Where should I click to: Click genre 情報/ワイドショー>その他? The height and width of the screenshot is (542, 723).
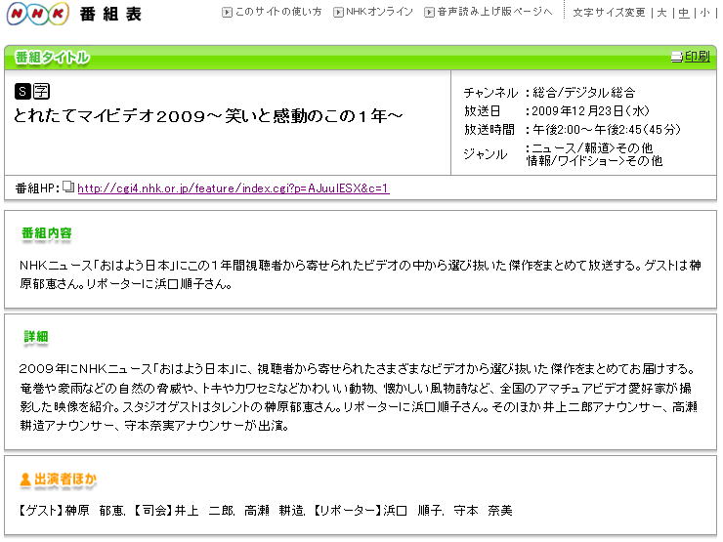(x=594, y=160)
